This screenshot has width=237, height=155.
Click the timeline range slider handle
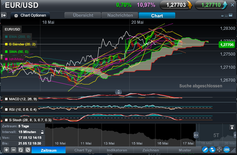click(x=196, y=135)
